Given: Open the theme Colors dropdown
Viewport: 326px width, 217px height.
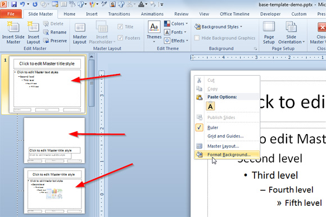Looking at the screenshot, I should coord(176,24).
